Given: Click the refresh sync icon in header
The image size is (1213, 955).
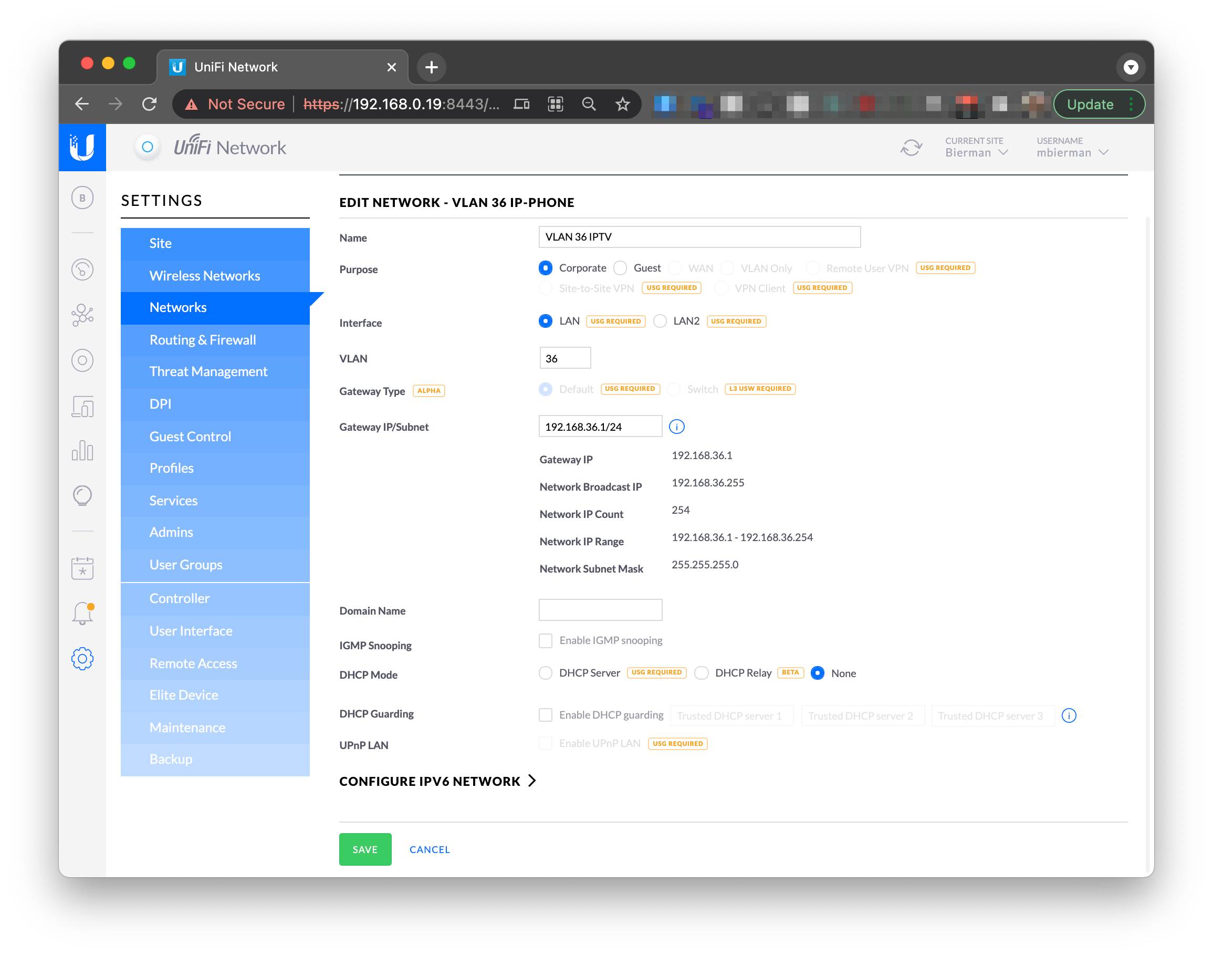Looking at the screenshot, I should coord(911,148).
